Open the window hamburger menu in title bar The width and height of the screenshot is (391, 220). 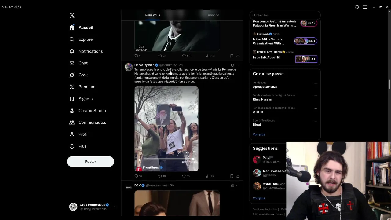tap(365, 7)
